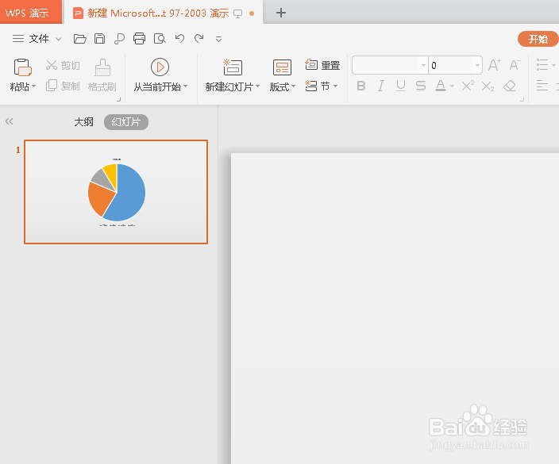
Task: Expand the 新建幻灯片 dropdown arrow
Action: click(x=257, y=86)
